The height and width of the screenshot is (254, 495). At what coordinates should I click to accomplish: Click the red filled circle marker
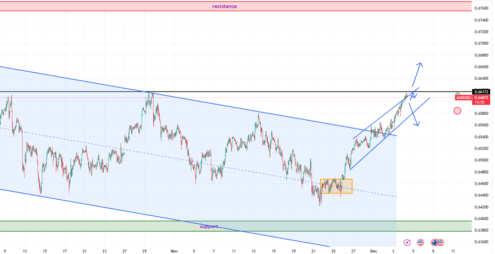(457, 111)
